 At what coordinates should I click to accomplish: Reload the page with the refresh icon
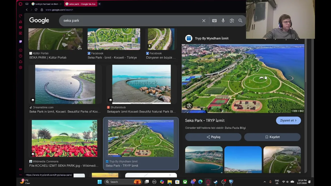point(36,10)
